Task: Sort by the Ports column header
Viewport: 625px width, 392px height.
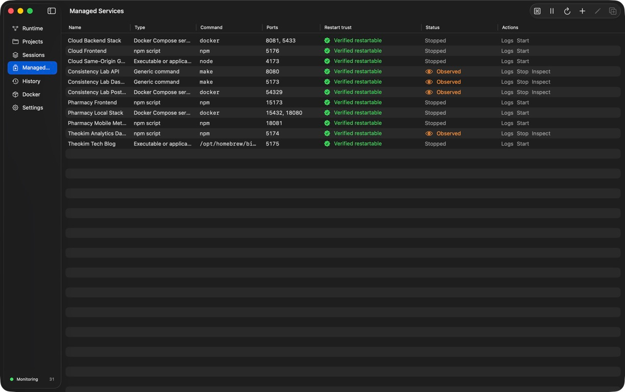Action: click(272, 28)
